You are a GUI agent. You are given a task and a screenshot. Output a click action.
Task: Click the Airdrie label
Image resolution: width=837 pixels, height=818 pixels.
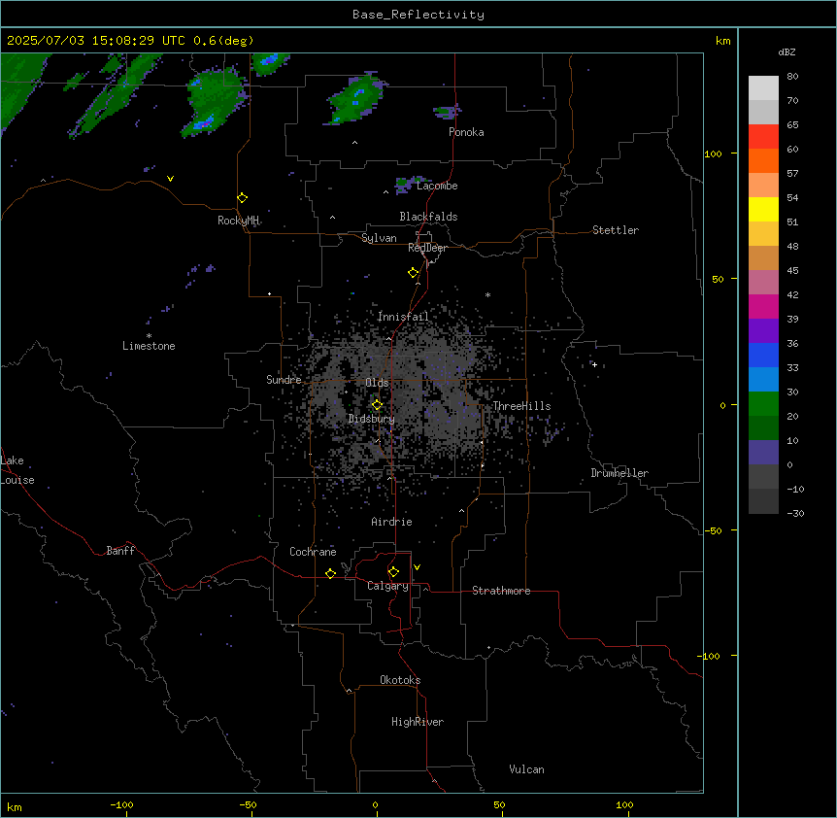(x=392, y=522)
